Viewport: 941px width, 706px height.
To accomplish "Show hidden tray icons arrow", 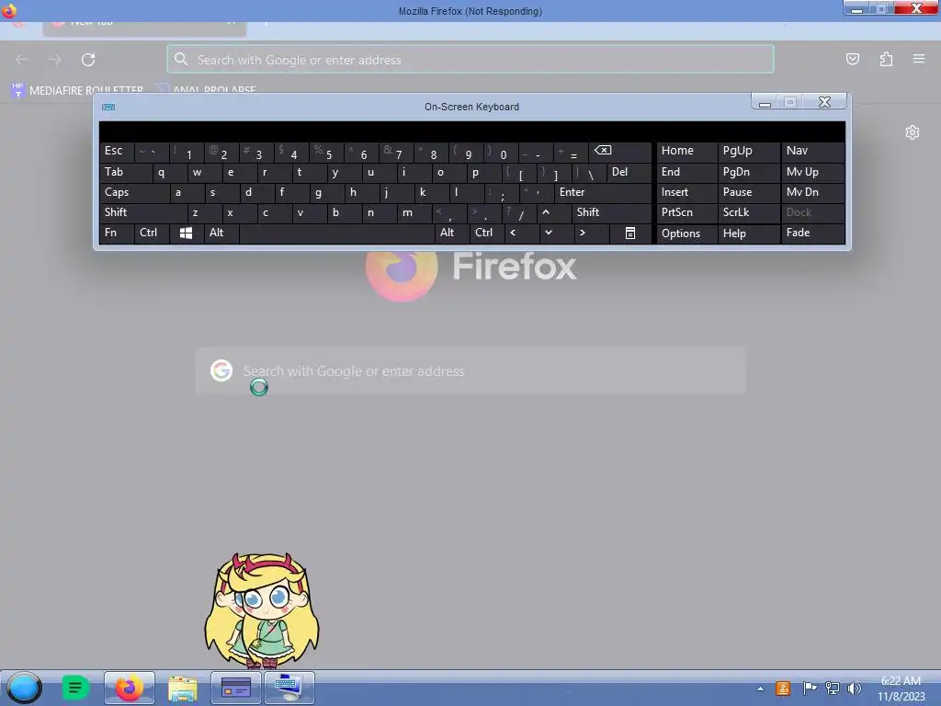I will (760, 689).
